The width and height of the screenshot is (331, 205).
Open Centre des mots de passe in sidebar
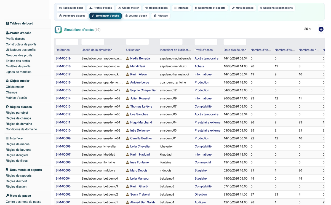click(23, 202)
